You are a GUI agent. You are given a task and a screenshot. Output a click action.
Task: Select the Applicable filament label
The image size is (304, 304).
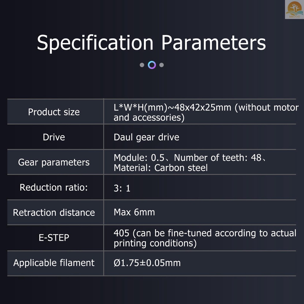pyautogui.click(x=54, y=263)
